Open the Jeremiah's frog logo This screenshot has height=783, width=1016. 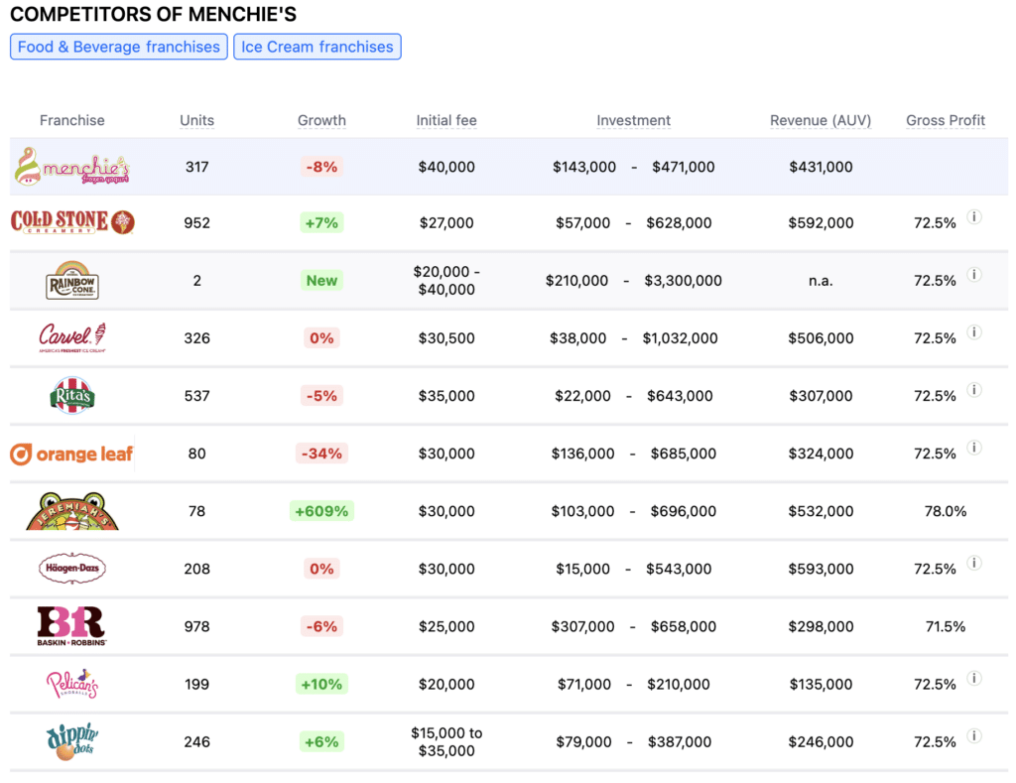coord(71,511)
